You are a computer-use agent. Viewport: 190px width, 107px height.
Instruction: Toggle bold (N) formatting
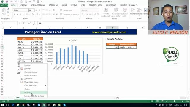point(15,15)
